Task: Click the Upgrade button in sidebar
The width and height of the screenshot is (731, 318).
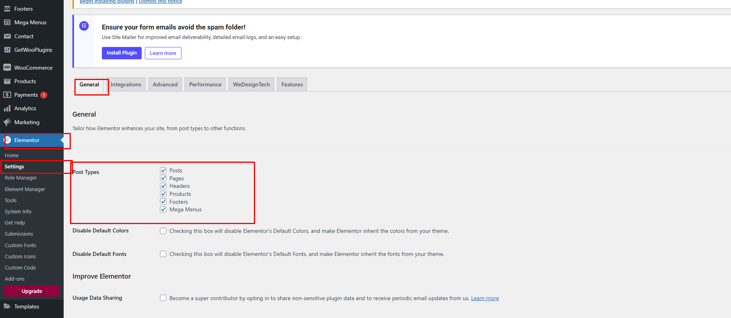Action: coord(32,291)
